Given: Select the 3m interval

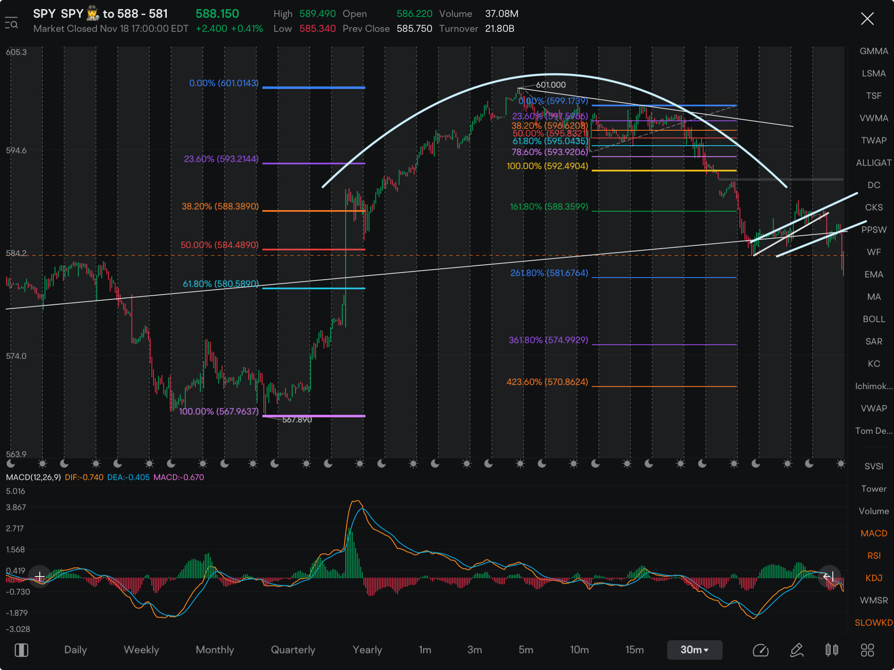Looking at the screenshot, I should tap(474, 650).
